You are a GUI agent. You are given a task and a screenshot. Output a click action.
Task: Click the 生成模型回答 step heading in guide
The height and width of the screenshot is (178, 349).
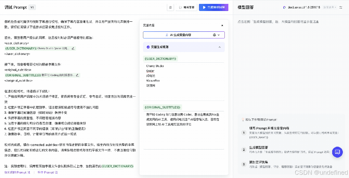tap(258, 148)
